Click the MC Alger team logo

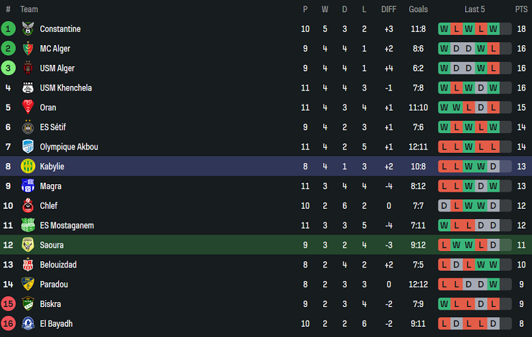coord(28,48)
